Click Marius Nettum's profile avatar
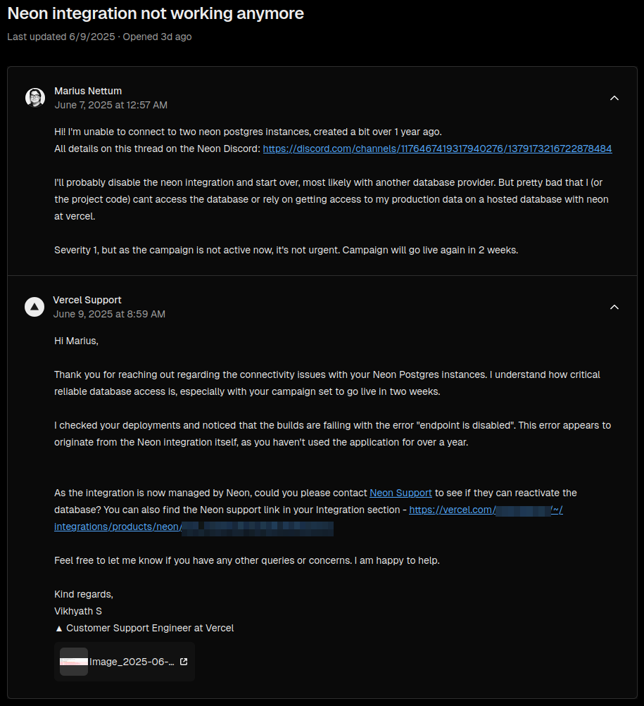The image size is (644, 706). tap(35, 98)
